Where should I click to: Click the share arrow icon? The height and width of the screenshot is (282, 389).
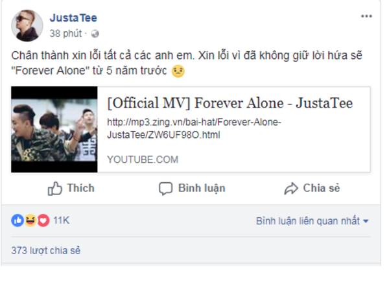[x=291, y=189]
